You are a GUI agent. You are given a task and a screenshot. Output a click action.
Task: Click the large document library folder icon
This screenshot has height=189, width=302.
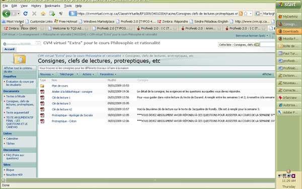click(20, 59)
